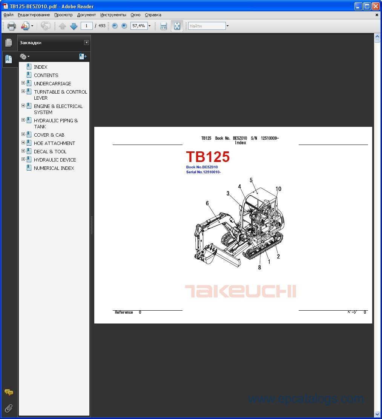This screenshot has width=382, height=419.
Task: Expand the ENGINE & ELECTRICAL SYSTEM bookmark
Action: pos(23,106)
